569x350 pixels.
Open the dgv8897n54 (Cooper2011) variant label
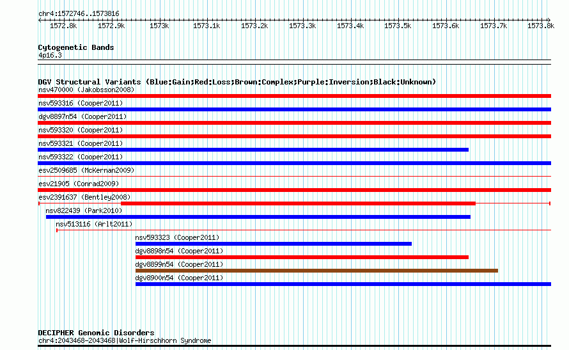pos(82,116)
